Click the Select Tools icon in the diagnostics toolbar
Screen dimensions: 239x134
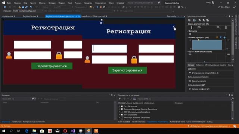(x=194, y=20)
